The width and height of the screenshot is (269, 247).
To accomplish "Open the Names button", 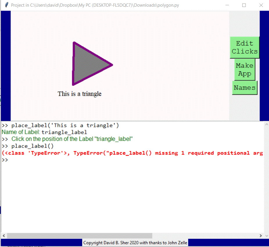I will click(x=245, y=88).
